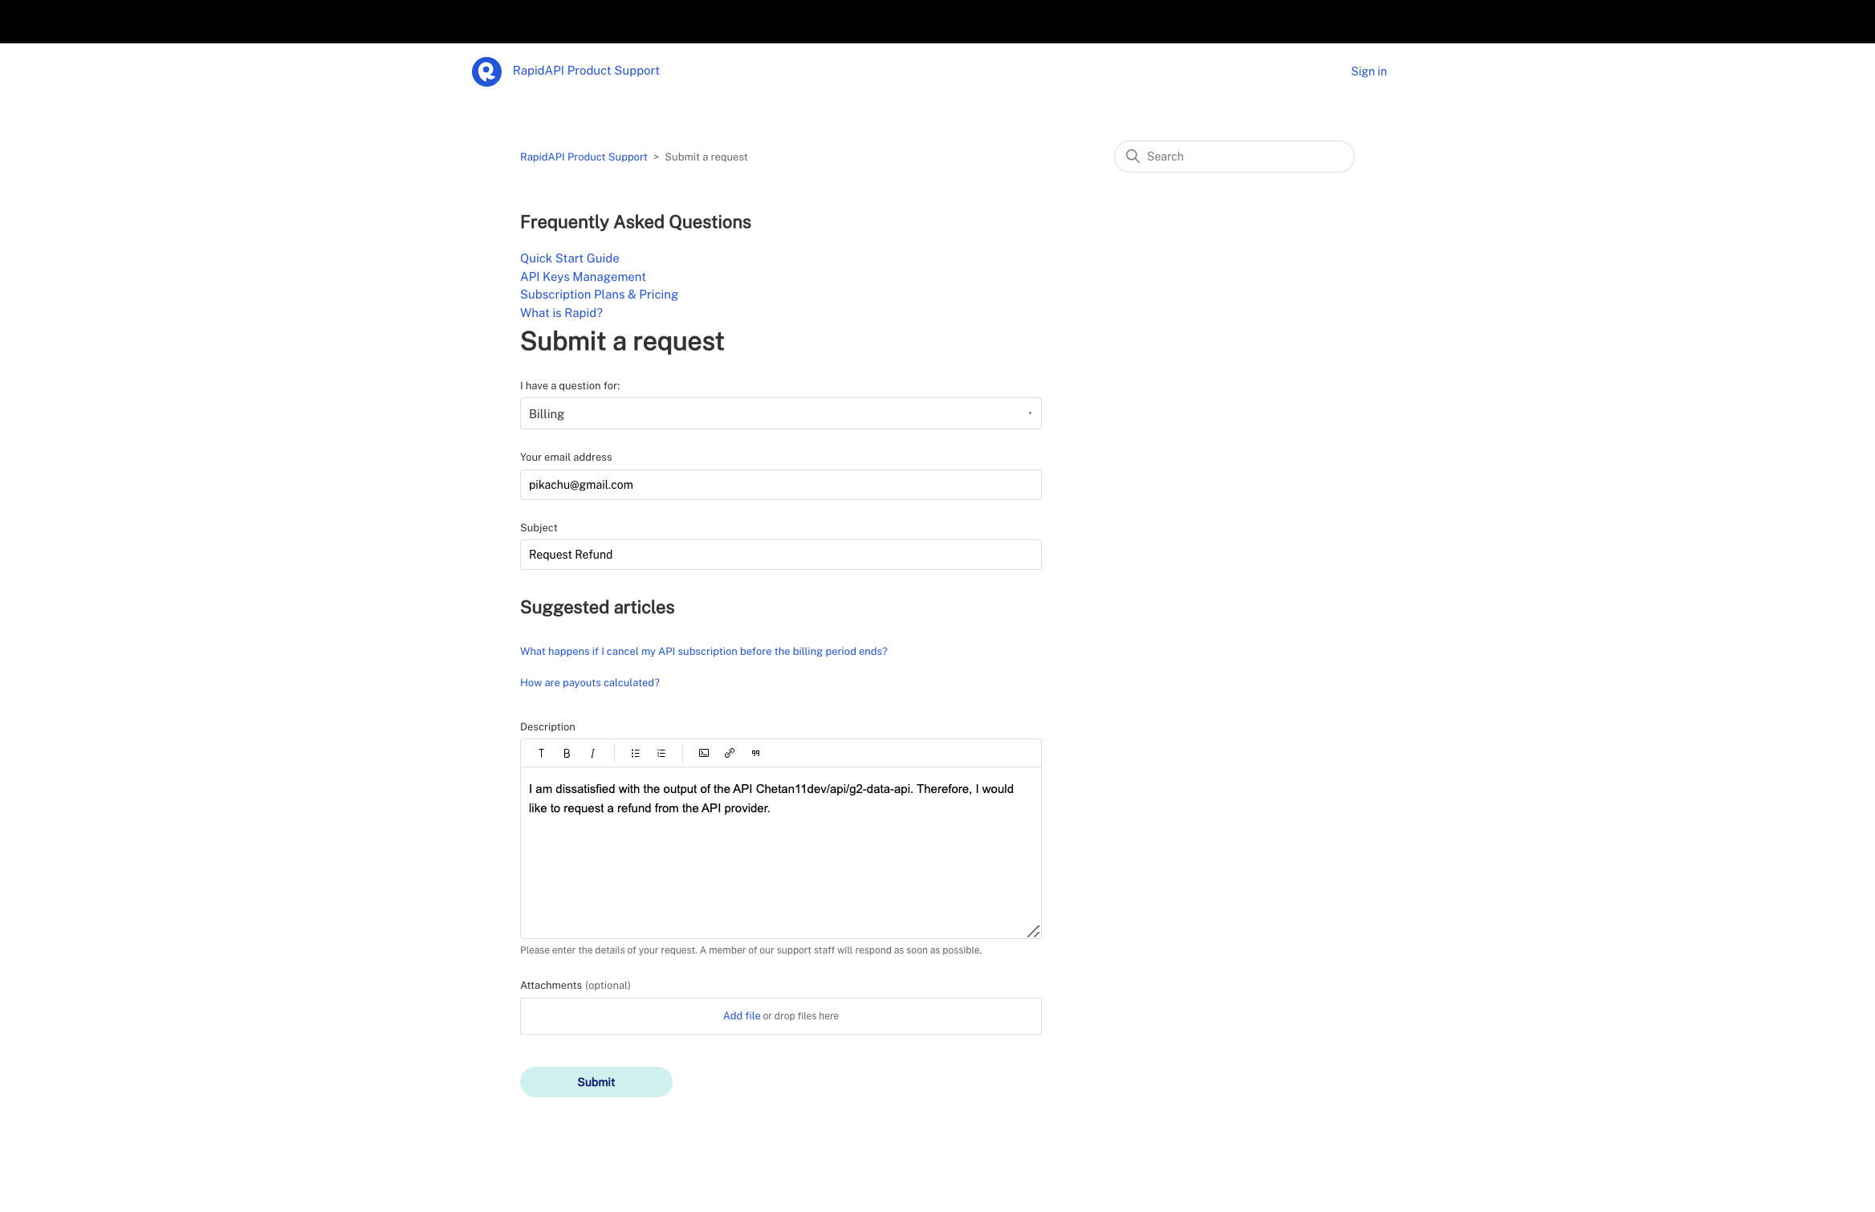The image size is (1875, 1212).
Task: Open API Keys Management link
Action: point(582,275)
